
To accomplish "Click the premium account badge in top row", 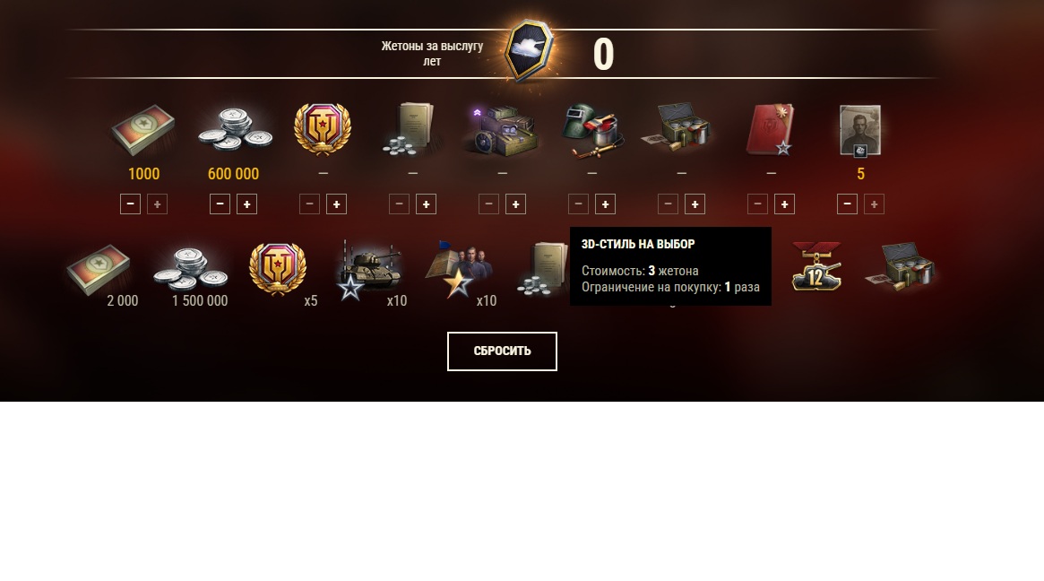I will click(323, 129).
